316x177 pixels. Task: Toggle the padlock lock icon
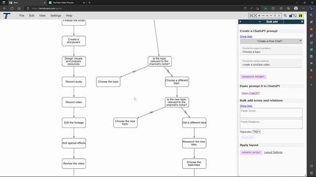[291, 16]
